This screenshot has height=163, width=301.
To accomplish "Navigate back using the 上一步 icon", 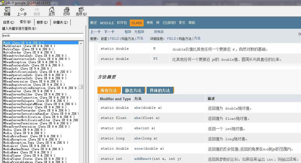I will coord(22,11).
